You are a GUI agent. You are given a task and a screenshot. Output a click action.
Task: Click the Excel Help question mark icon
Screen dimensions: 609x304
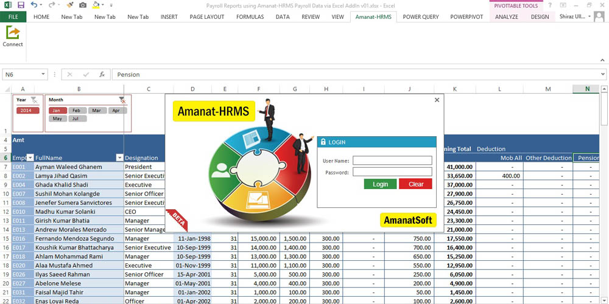click(x=549, y=5)
